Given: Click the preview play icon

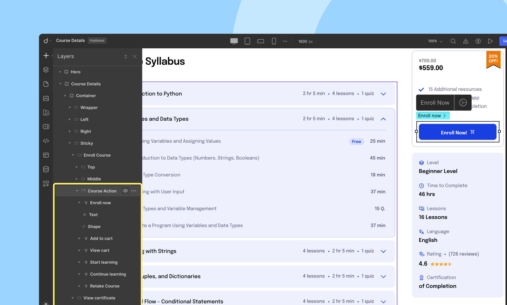Looking at the screenshot, I should point(490,41).
